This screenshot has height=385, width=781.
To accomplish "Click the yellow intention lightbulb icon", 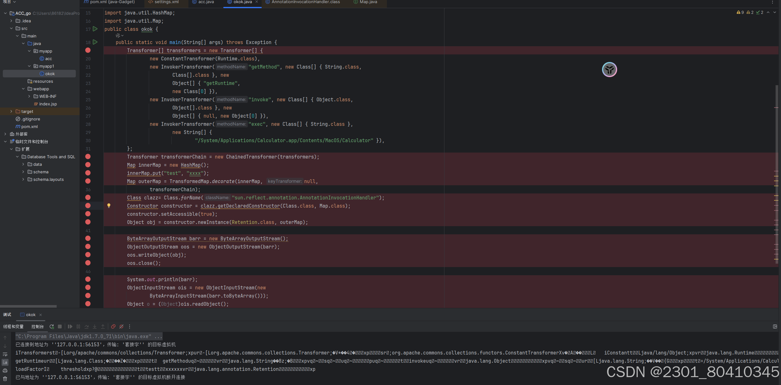I will click(x=109, y=206).
